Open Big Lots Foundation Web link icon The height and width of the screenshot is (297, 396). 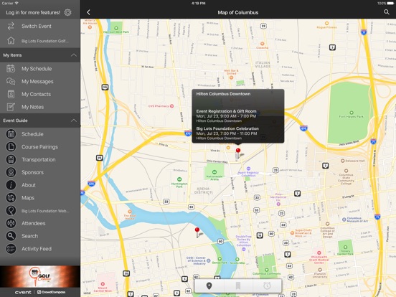(x=11, y=211)
